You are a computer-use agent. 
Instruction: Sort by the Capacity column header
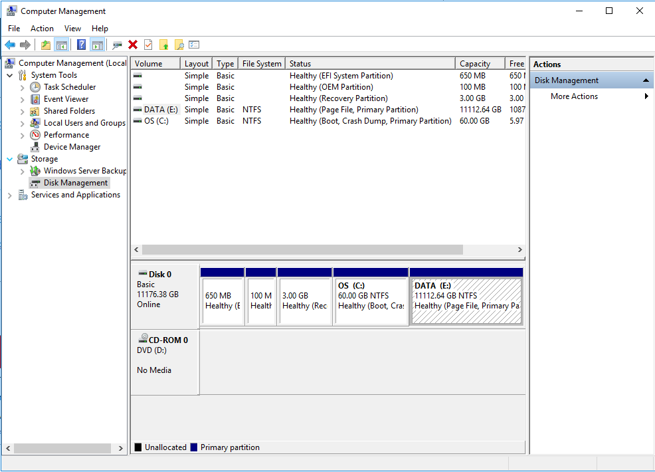tap(480, 64)
